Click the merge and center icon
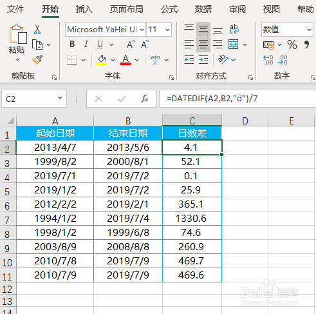Image resolution: width=316 pixels, height=314 pixels. pos(234,44)
